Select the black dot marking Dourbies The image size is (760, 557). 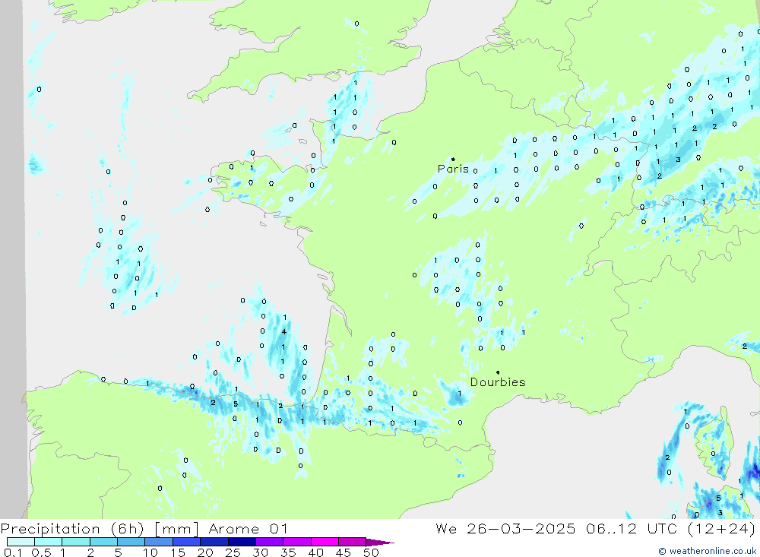(x=498, y=372)
